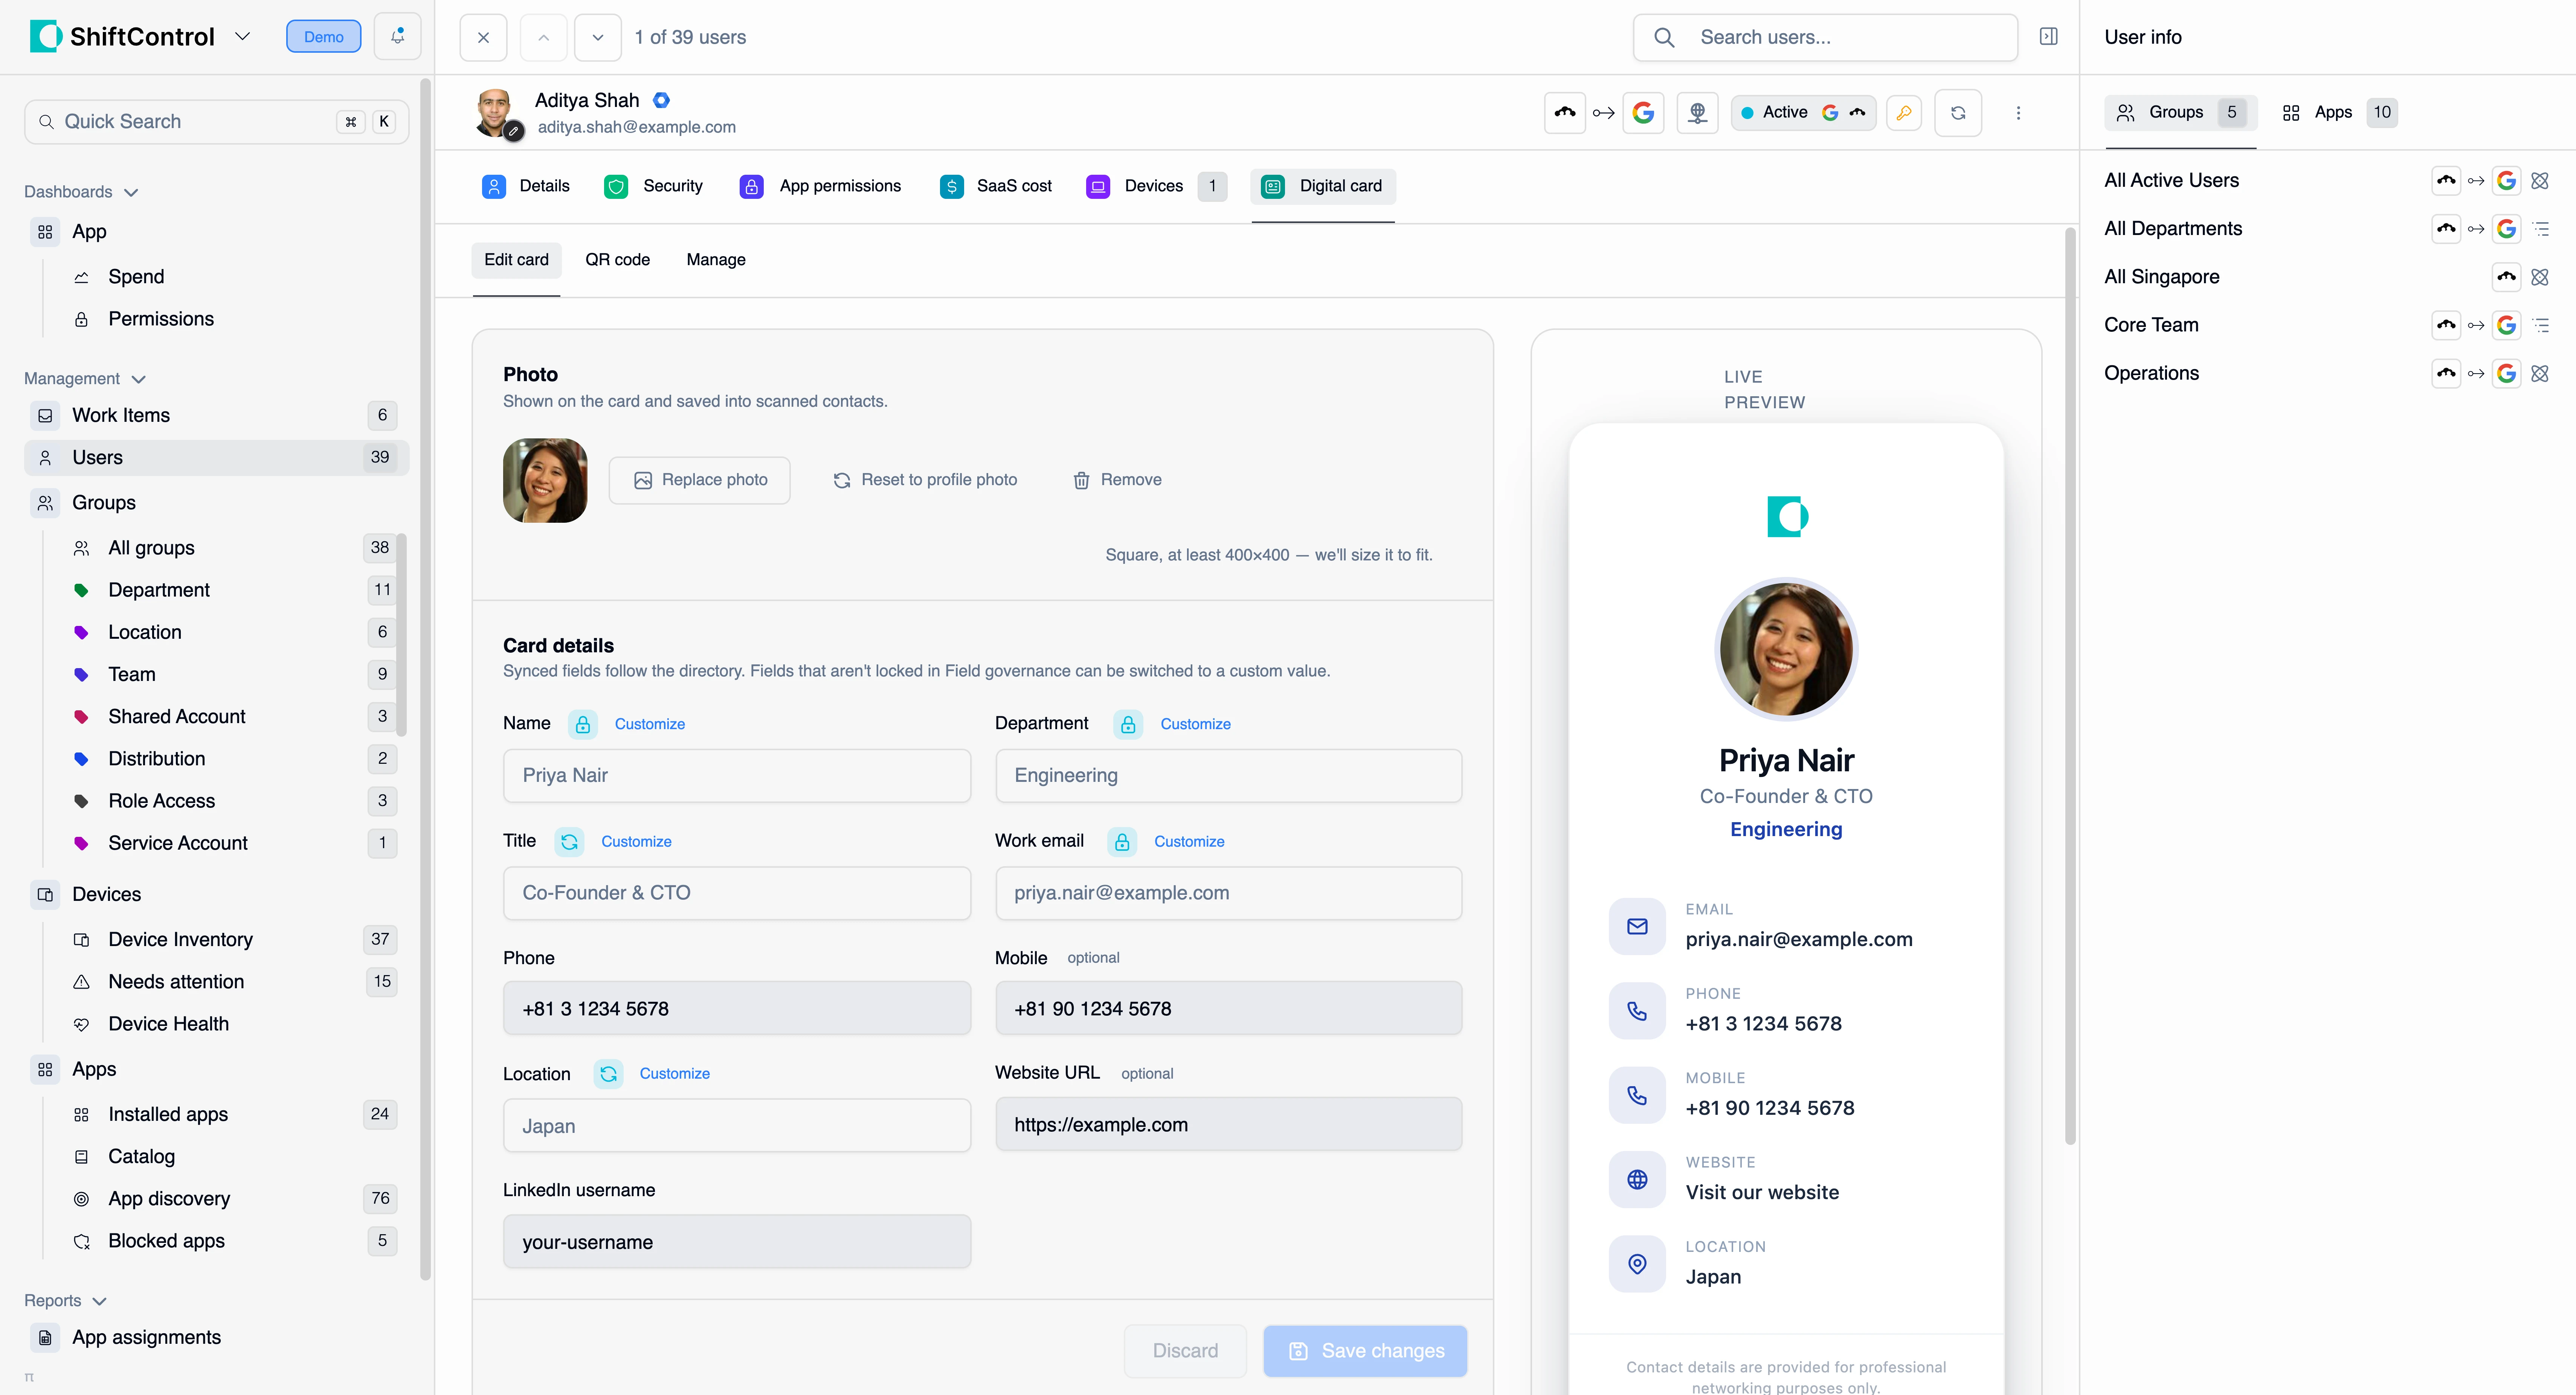This screenshot has height=1395, width=2576.
Task: Open the Active status dropdown
Action: coord(1803,113)
